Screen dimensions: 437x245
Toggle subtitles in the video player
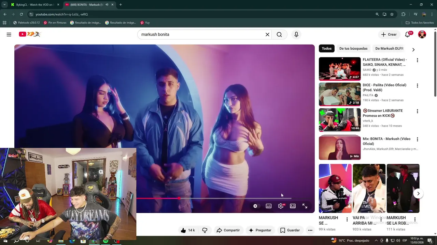click(269, 206)
